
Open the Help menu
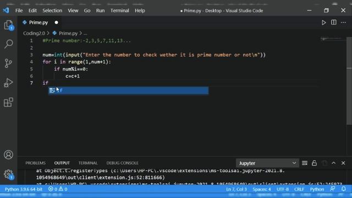pos(140,10)
